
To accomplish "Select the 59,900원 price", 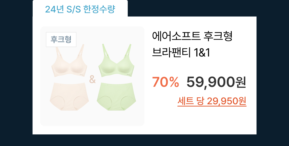I will click(x=216, y=82).
